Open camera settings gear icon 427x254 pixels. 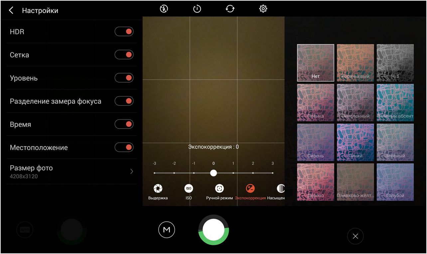click(263, 9)
